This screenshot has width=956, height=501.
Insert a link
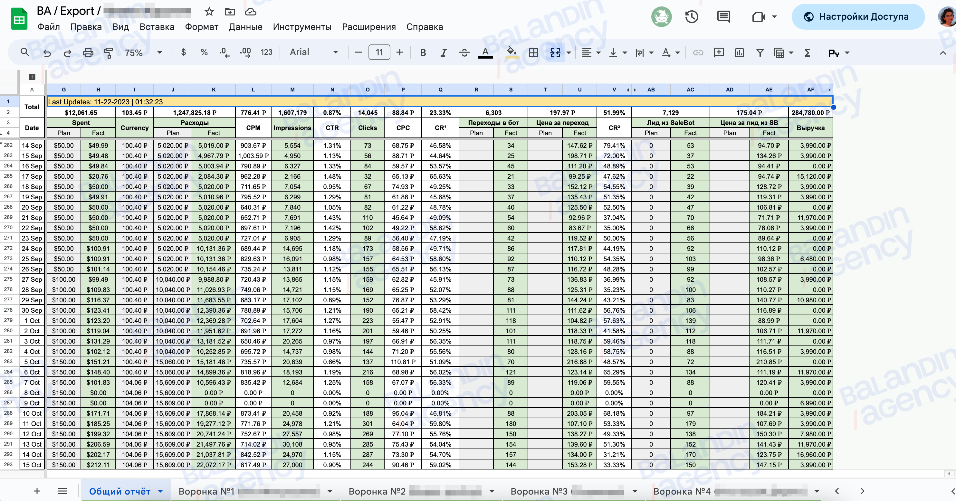tap(698, 53)
